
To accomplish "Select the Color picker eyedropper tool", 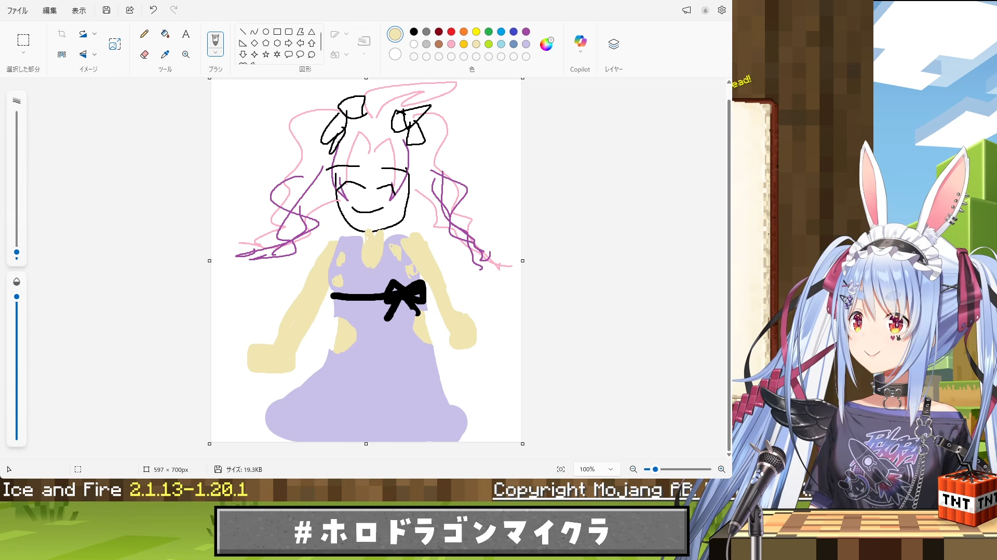I will [x=165, y=54].
